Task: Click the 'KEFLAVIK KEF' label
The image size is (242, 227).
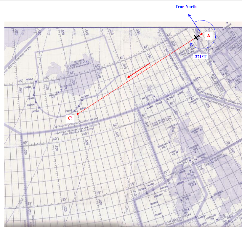Action: pyautogui.click(x=53, y=96)
